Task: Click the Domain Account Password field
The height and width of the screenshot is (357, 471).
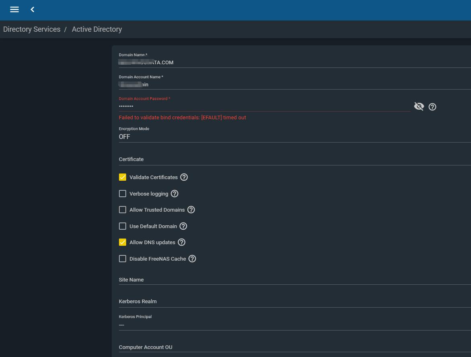Action: (x=263, y=106)
